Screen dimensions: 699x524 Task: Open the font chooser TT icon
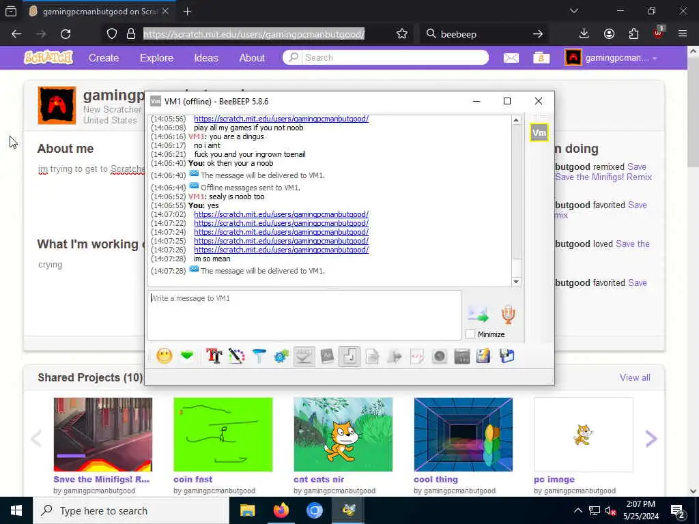(214, 356)
